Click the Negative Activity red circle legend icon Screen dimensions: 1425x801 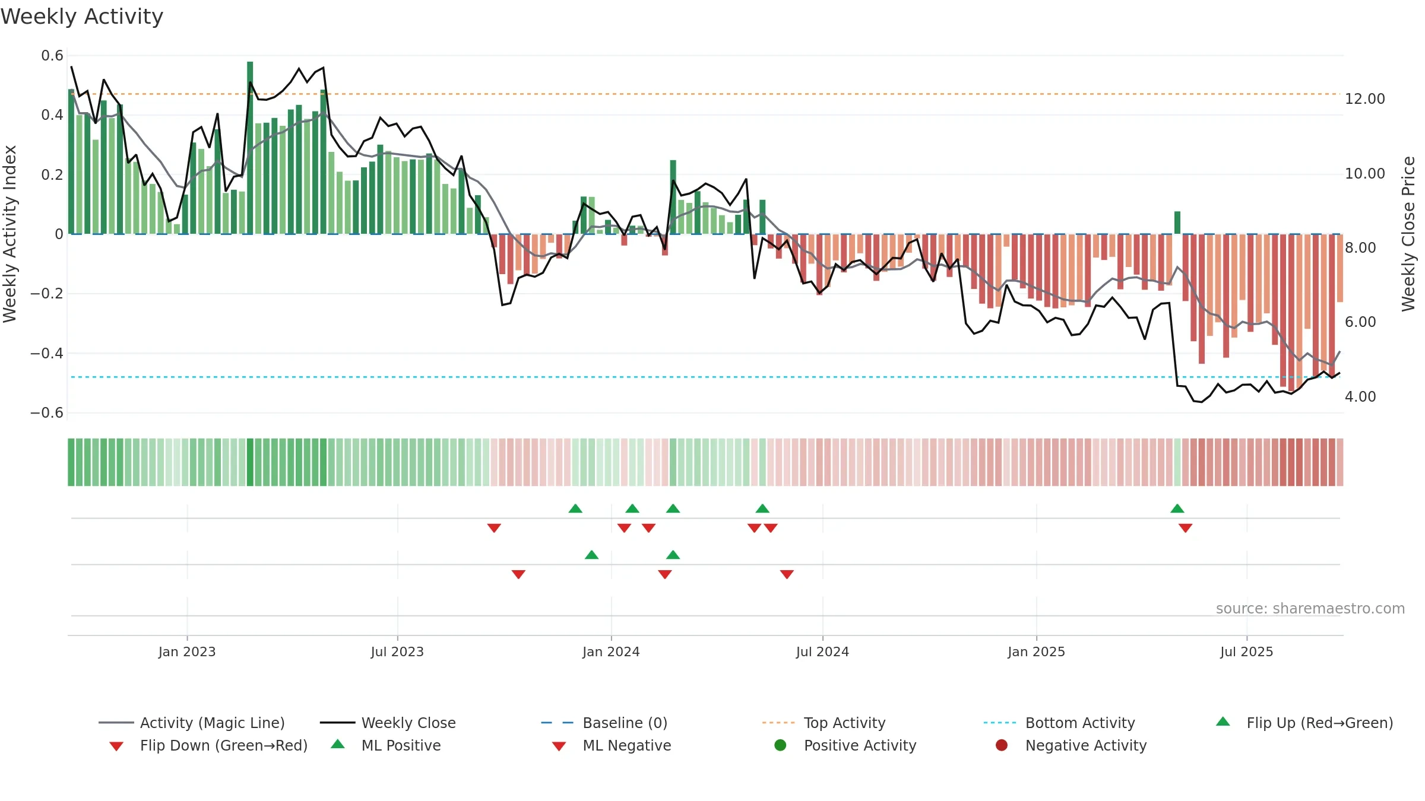tap(1002, 745)
